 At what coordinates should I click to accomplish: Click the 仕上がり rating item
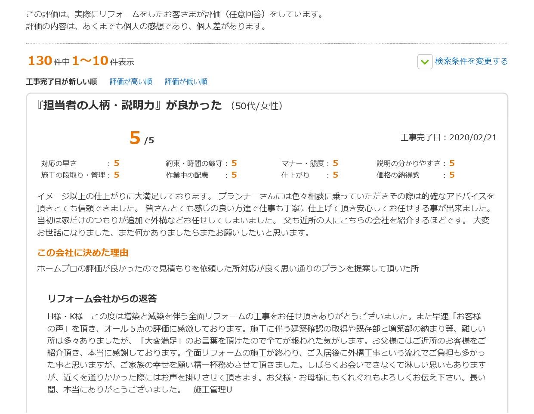[309, 175]
